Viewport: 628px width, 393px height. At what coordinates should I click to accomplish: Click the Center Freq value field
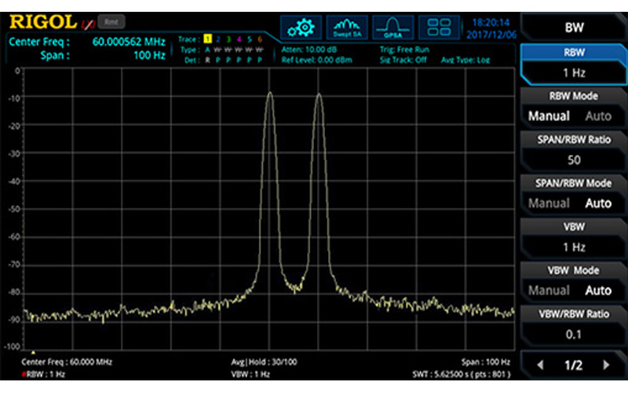click(128, 40)
